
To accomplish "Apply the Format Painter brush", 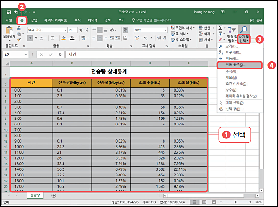I will pos(19,39).
